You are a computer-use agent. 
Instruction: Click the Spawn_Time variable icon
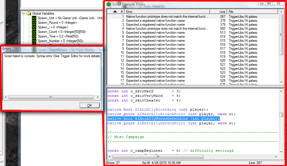coord(34,36)
